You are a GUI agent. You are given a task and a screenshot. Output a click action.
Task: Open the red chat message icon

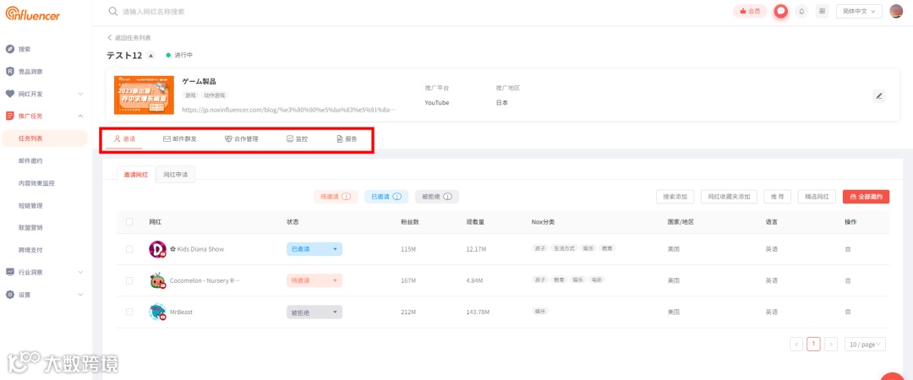pyautogui.click(x=781, y=11)
